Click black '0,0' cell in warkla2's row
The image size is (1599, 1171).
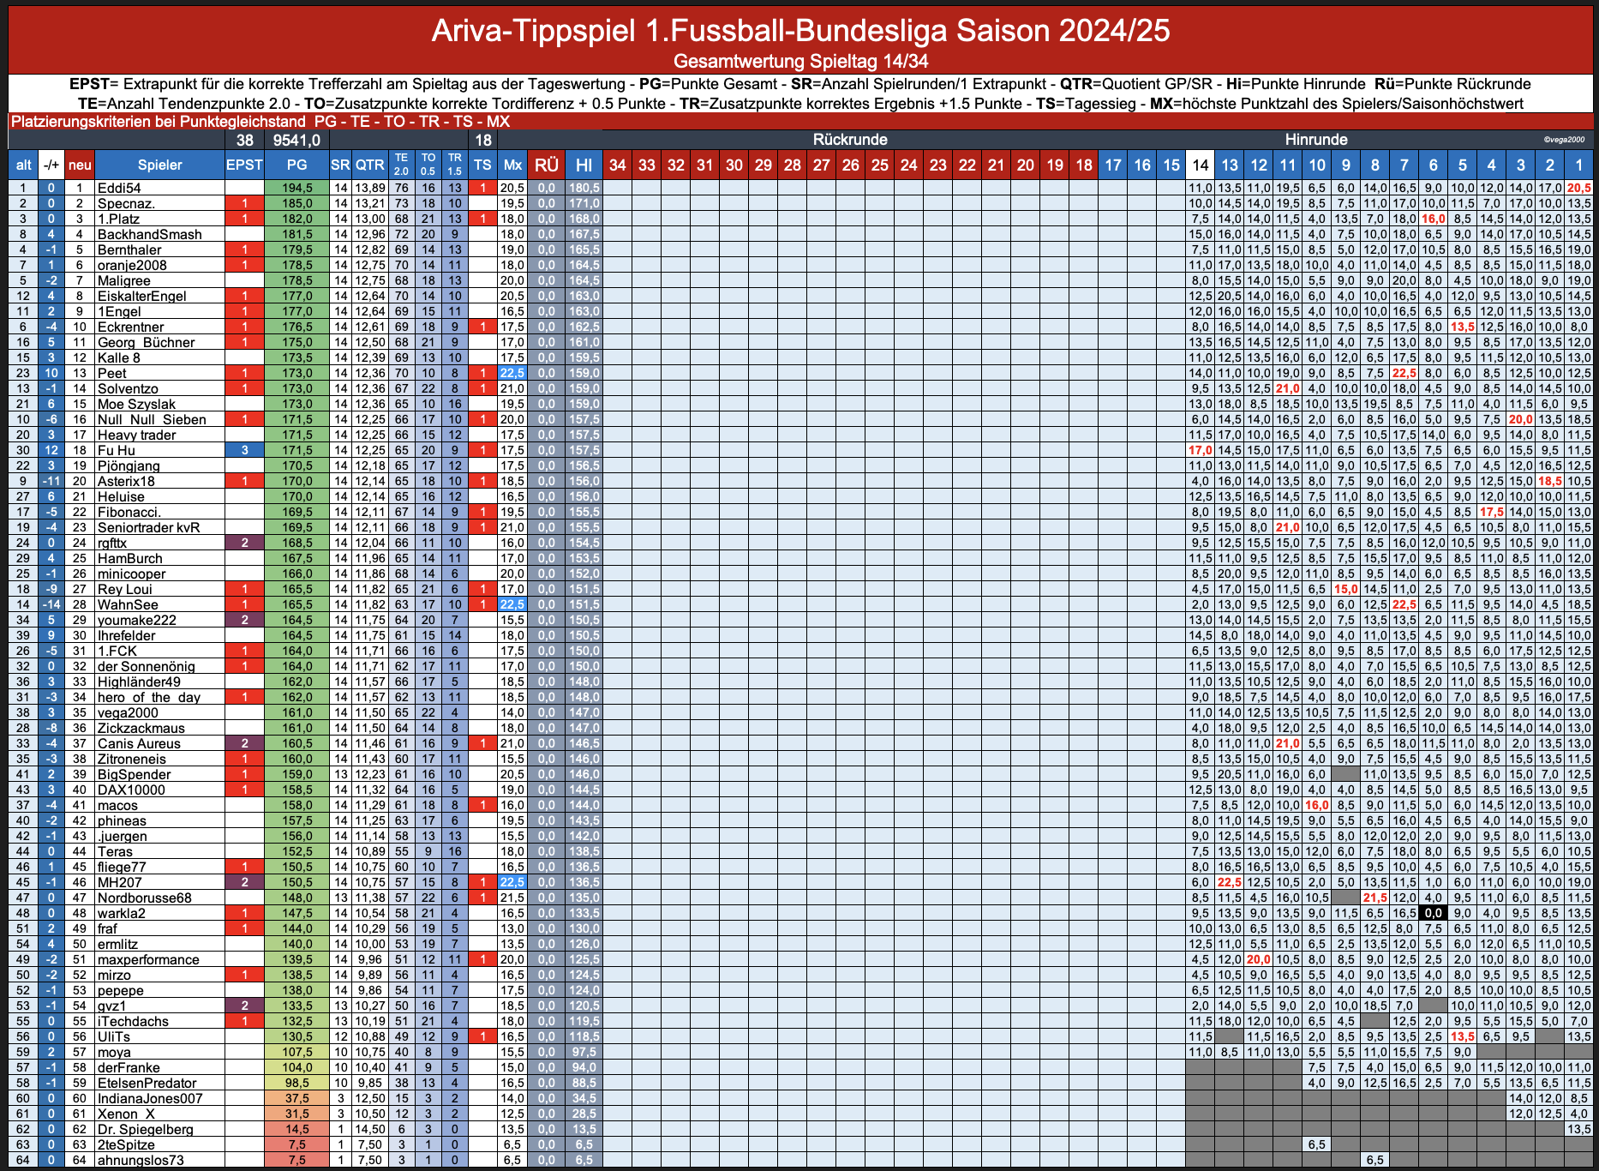(1433, 913)
